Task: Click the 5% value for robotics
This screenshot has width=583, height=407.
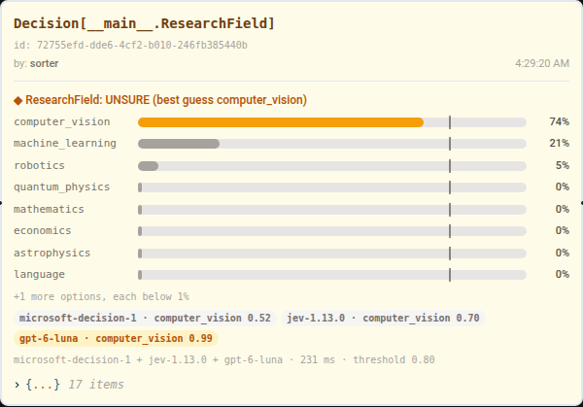Action: 563,165
